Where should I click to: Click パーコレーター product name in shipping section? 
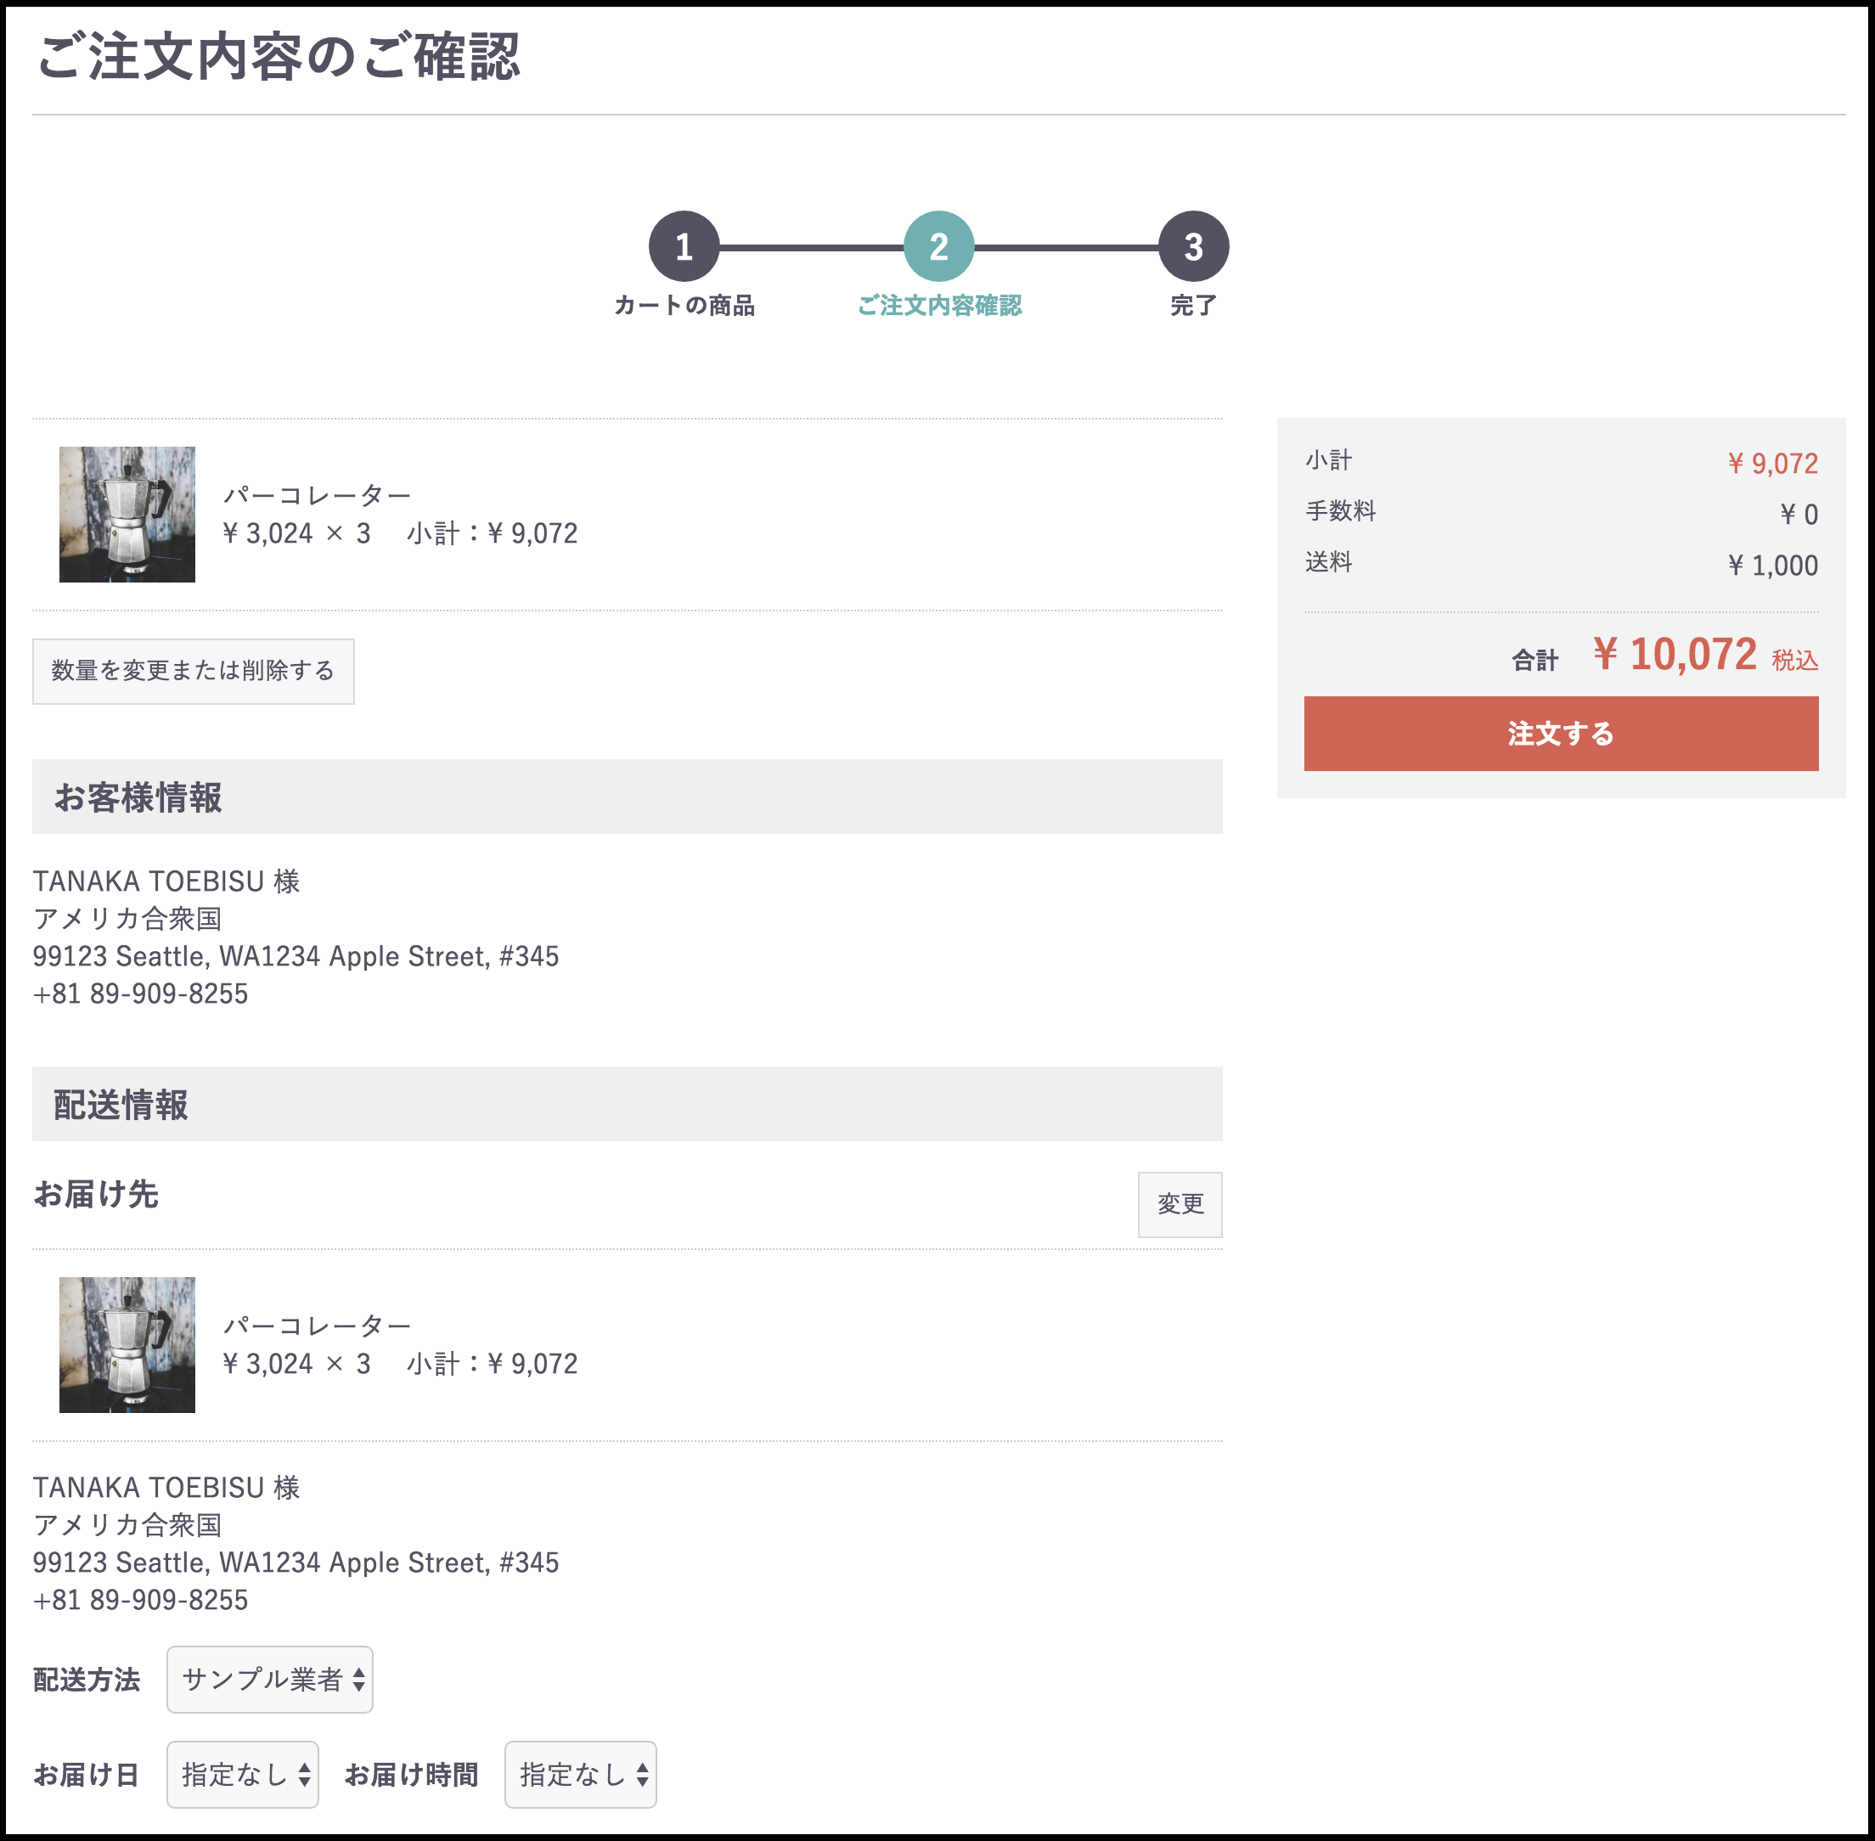tap(318, 1326)
